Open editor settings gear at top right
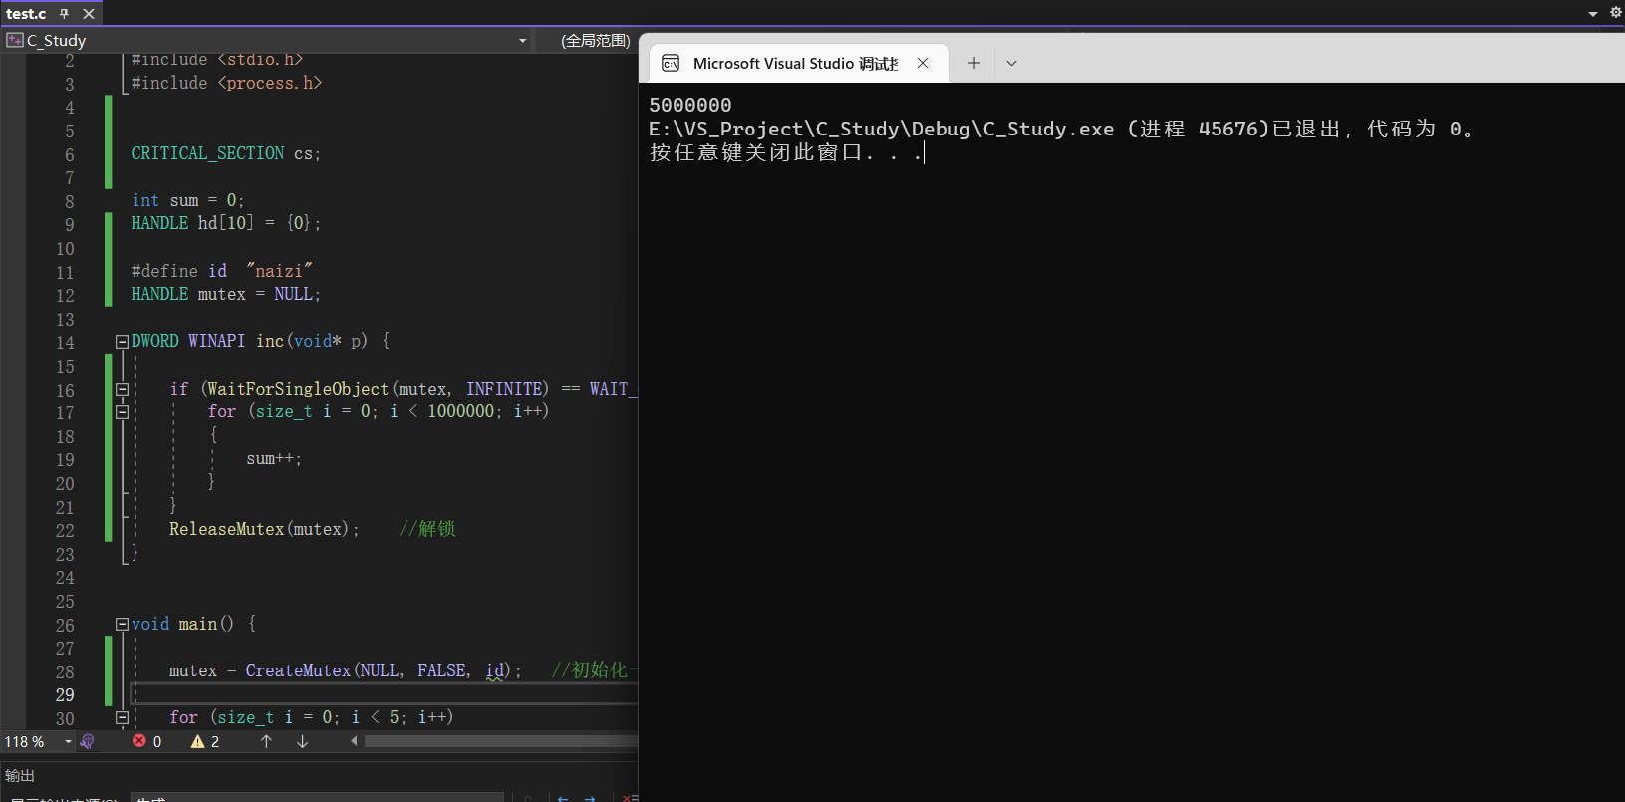Screen dimensions: 1625x802 click(x=1616, y=13)
